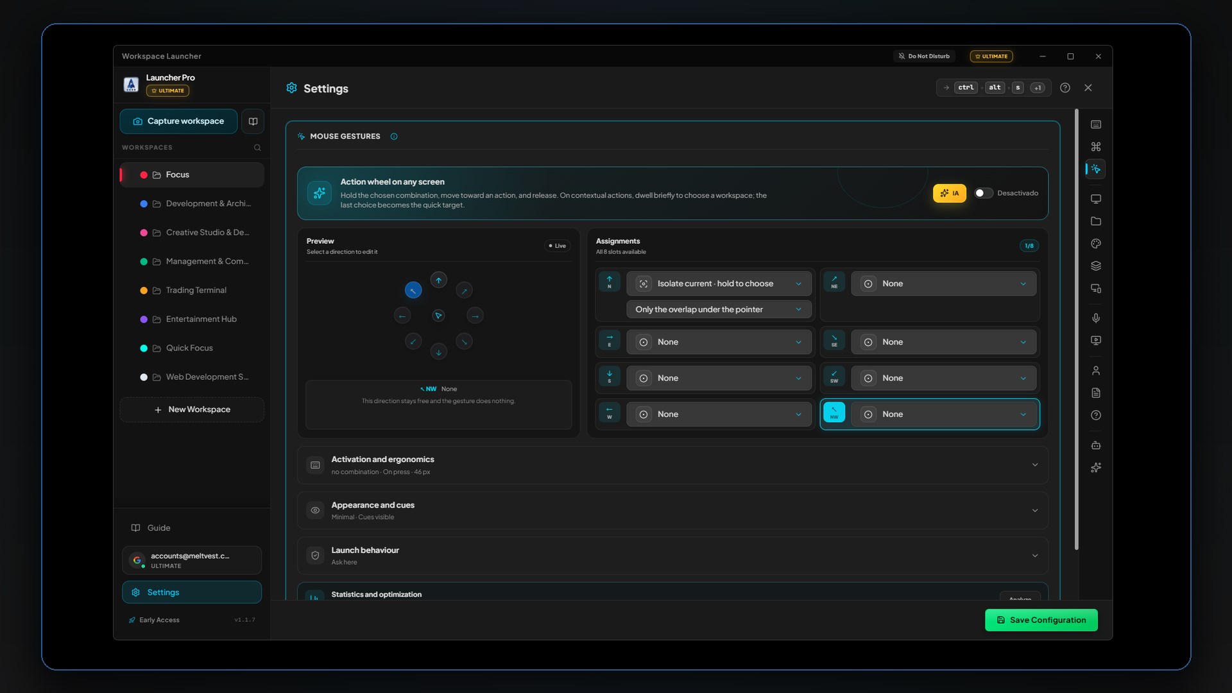Open accounts@meltvest account entry
The height and width of the screenshot is (693, 1232).
coord(192,560)
